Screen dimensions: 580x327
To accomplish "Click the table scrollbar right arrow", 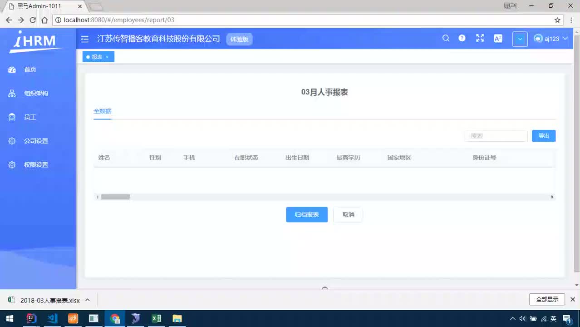I will point(552,197).
